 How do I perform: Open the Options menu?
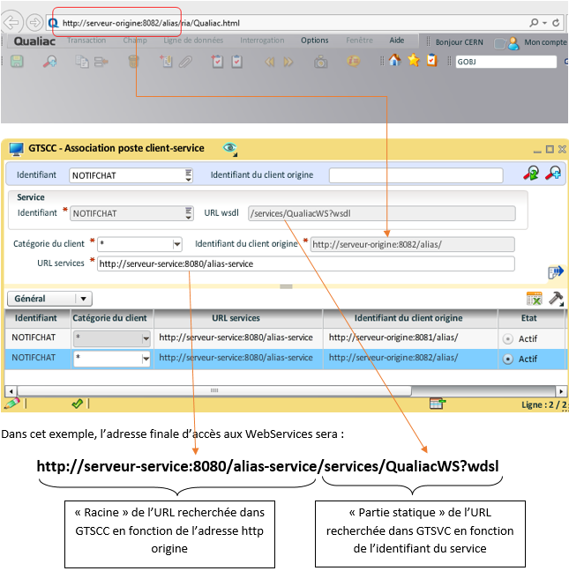(314, 41)
